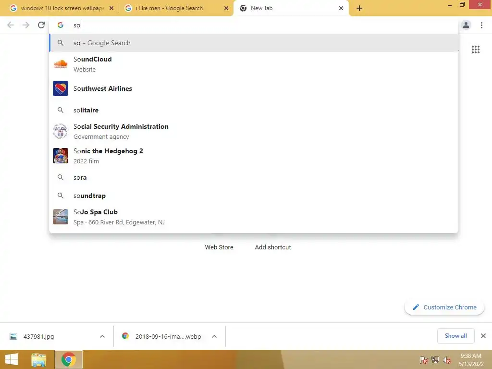
Task: Select the 'solitaire' search suggestion
Action: [x=254, y=110]
